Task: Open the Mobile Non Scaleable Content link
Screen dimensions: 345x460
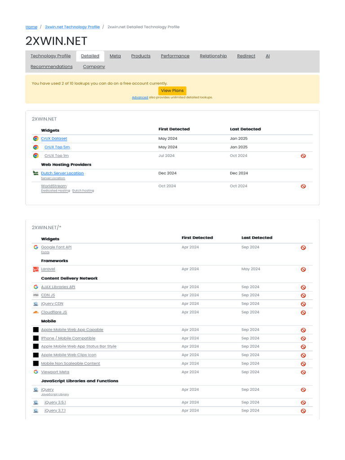Action: [71, 363]
